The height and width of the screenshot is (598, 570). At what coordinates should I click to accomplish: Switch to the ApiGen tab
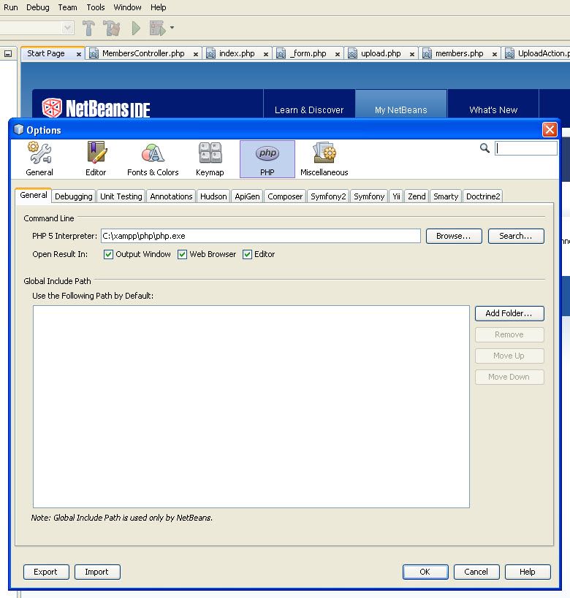pyautogui.click(x=247, y=196)
